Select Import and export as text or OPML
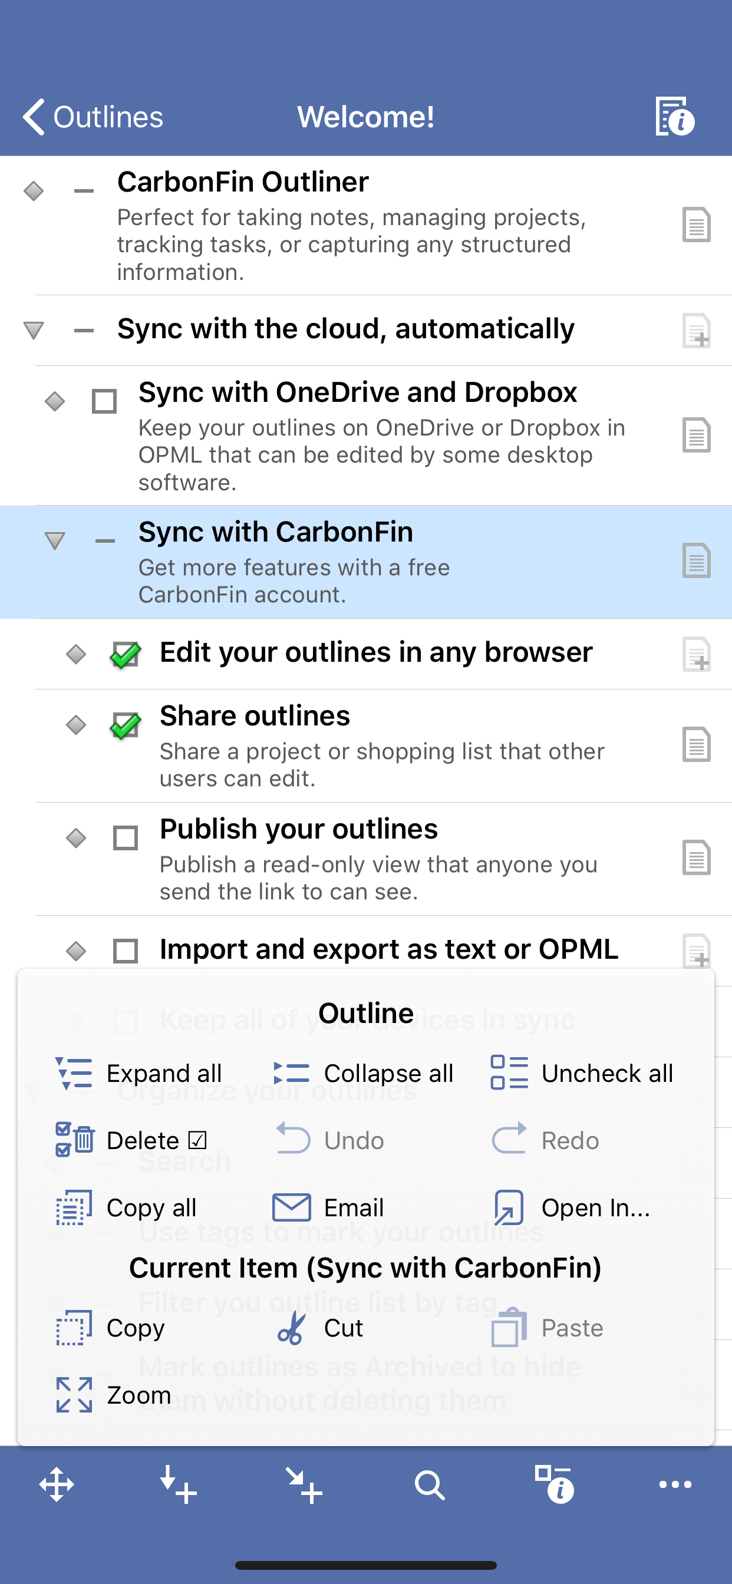This screenshot has height=1584, width=732. pos(389,949)
